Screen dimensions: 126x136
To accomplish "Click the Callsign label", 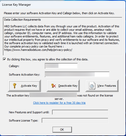I will click(x=14, y=66).
